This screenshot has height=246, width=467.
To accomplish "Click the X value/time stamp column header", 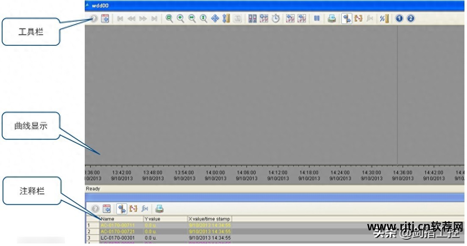I will 209,219.
